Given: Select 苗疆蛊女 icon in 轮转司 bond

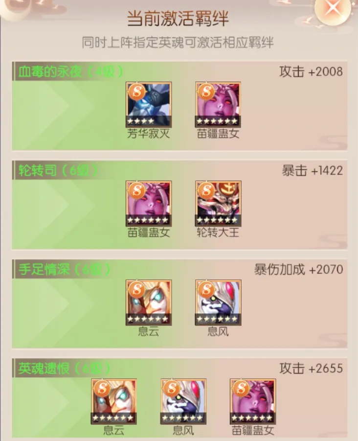Looking at the screenshot, I should coord(149,204).
